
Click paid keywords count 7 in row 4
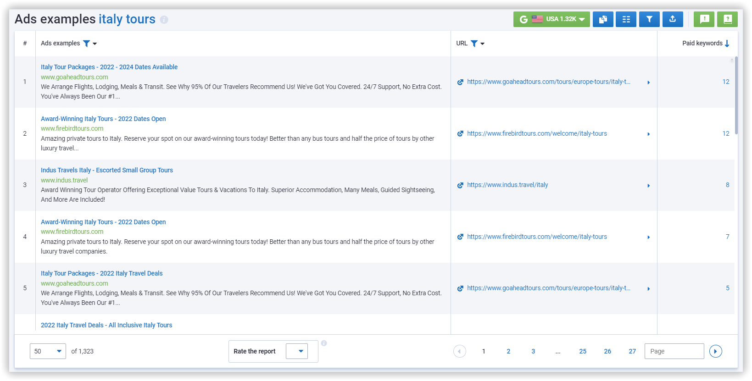pos(728,237)
